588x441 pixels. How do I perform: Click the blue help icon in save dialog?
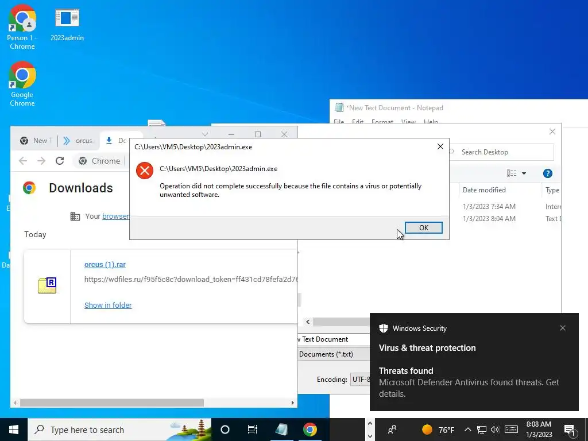[x=547, y=173]
